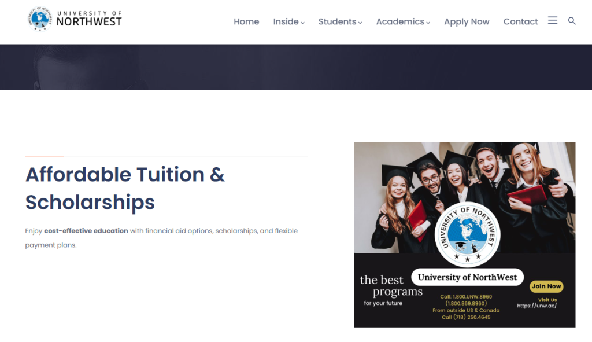Expand the Students dropdown menu
Screen dimensions: 592x342
tap(340, 21)
